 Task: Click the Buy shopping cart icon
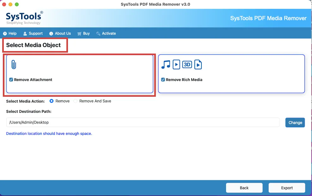[x=79, y=33]
